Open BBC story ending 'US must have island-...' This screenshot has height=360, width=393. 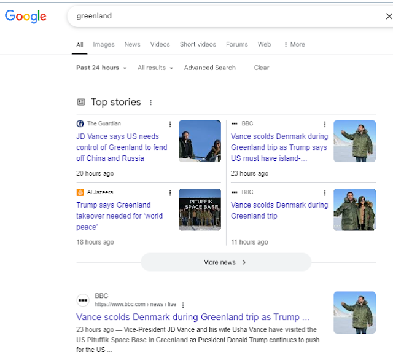[x=279, y=147]
